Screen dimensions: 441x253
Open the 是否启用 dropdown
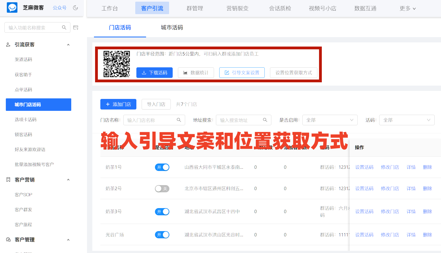point(330,120)
